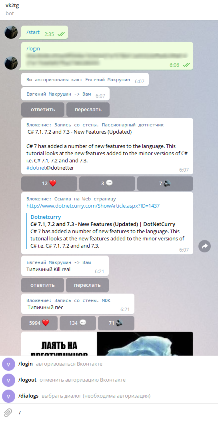
Task: Choose the /dialogs command suggestion
Action: 109,396
